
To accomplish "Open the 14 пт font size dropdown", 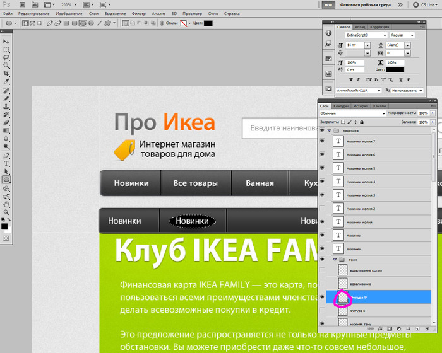I will click(x=367, y=45).
